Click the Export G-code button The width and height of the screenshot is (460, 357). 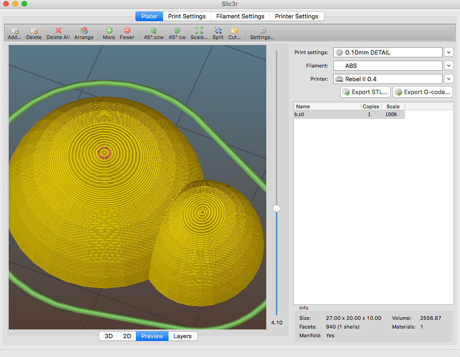coord(422,92)
